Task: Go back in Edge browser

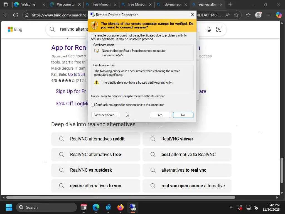Action: coord(6,15)
